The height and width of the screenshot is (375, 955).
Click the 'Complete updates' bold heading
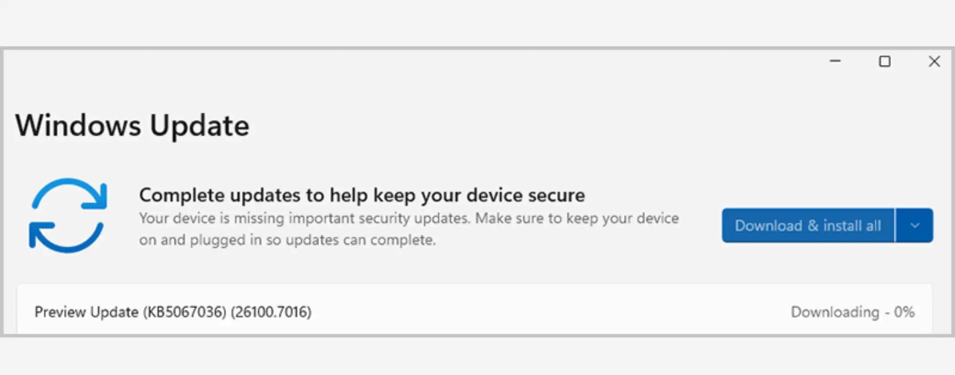pos(362,195)
